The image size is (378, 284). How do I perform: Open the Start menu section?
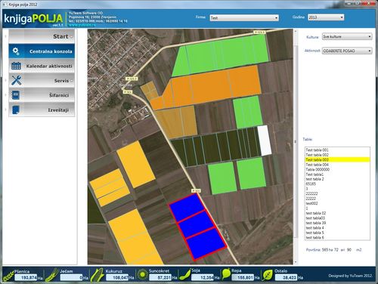tap(42, 36)
